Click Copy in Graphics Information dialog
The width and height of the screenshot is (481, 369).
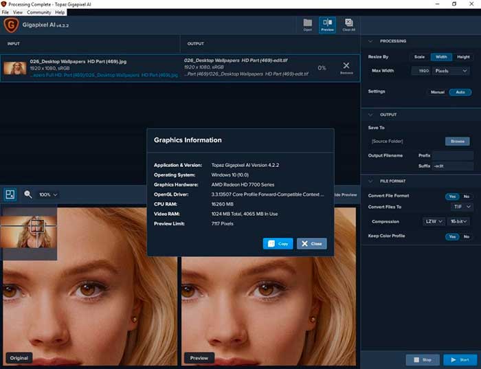[278, 244]
